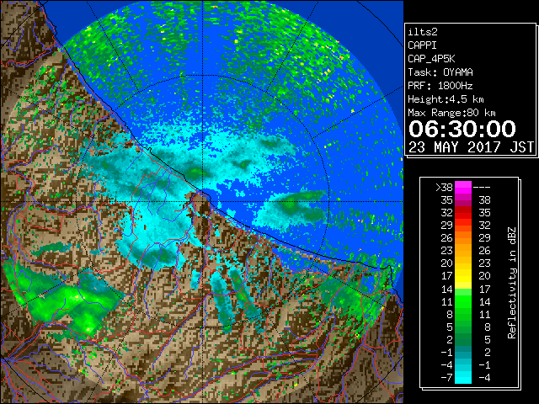
Task: Click the ">38" legend value
Action: point(444,188)
